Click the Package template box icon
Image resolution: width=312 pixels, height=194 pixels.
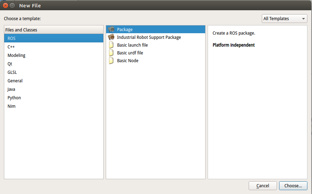tap(111, 29)
